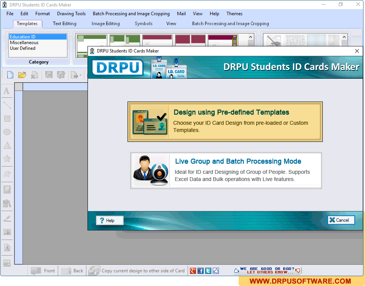Open the Help menu in menu bar
Image resolution: width=365 pixels, height=286 pixels.
(214, 14)
